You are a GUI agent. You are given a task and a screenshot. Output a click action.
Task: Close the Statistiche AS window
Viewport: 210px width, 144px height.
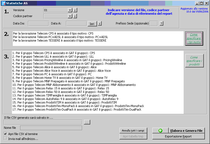206,3
